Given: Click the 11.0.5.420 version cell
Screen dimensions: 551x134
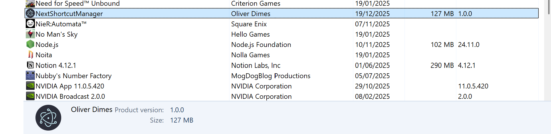Looking at the screenshot, I should coord(473,86).
